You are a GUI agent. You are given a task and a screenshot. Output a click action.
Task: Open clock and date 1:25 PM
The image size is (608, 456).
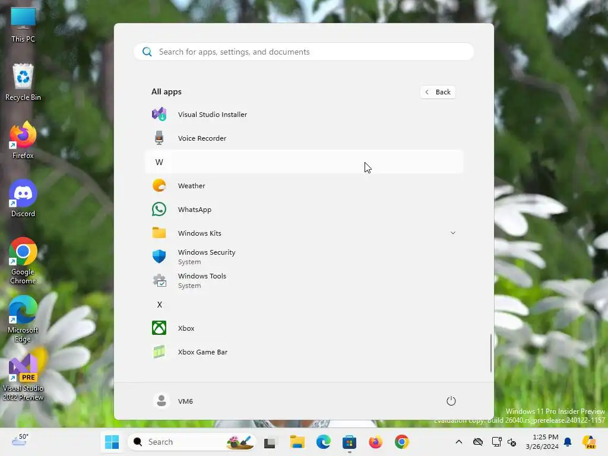tap(542, 442)
